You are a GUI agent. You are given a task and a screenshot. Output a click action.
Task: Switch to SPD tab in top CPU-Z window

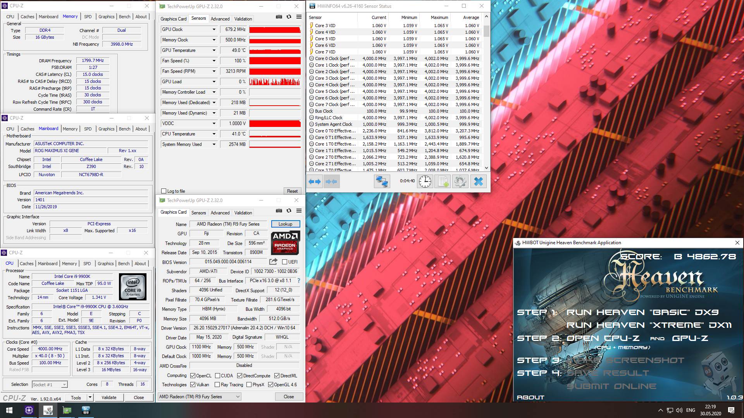tap(88, 17)
